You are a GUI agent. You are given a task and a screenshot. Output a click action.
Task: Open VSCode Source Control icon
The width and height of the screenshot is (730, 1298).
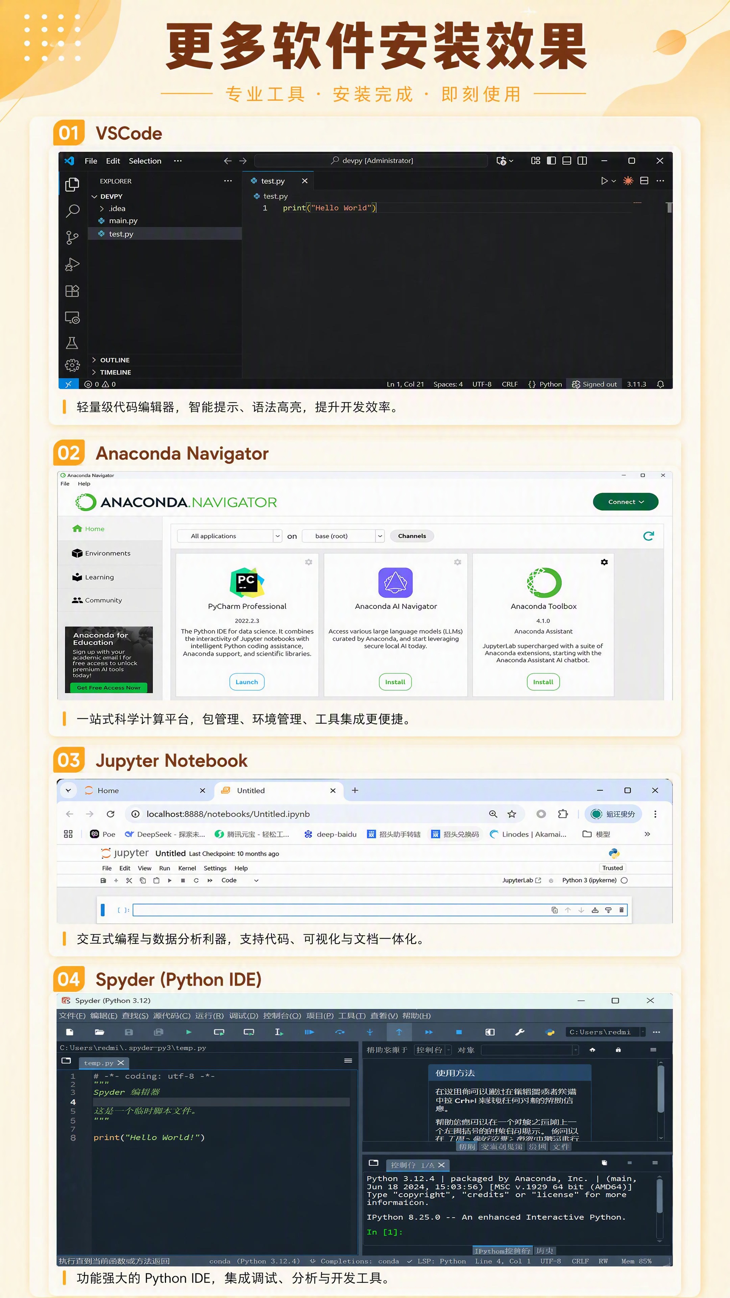[x=72, y=237]
